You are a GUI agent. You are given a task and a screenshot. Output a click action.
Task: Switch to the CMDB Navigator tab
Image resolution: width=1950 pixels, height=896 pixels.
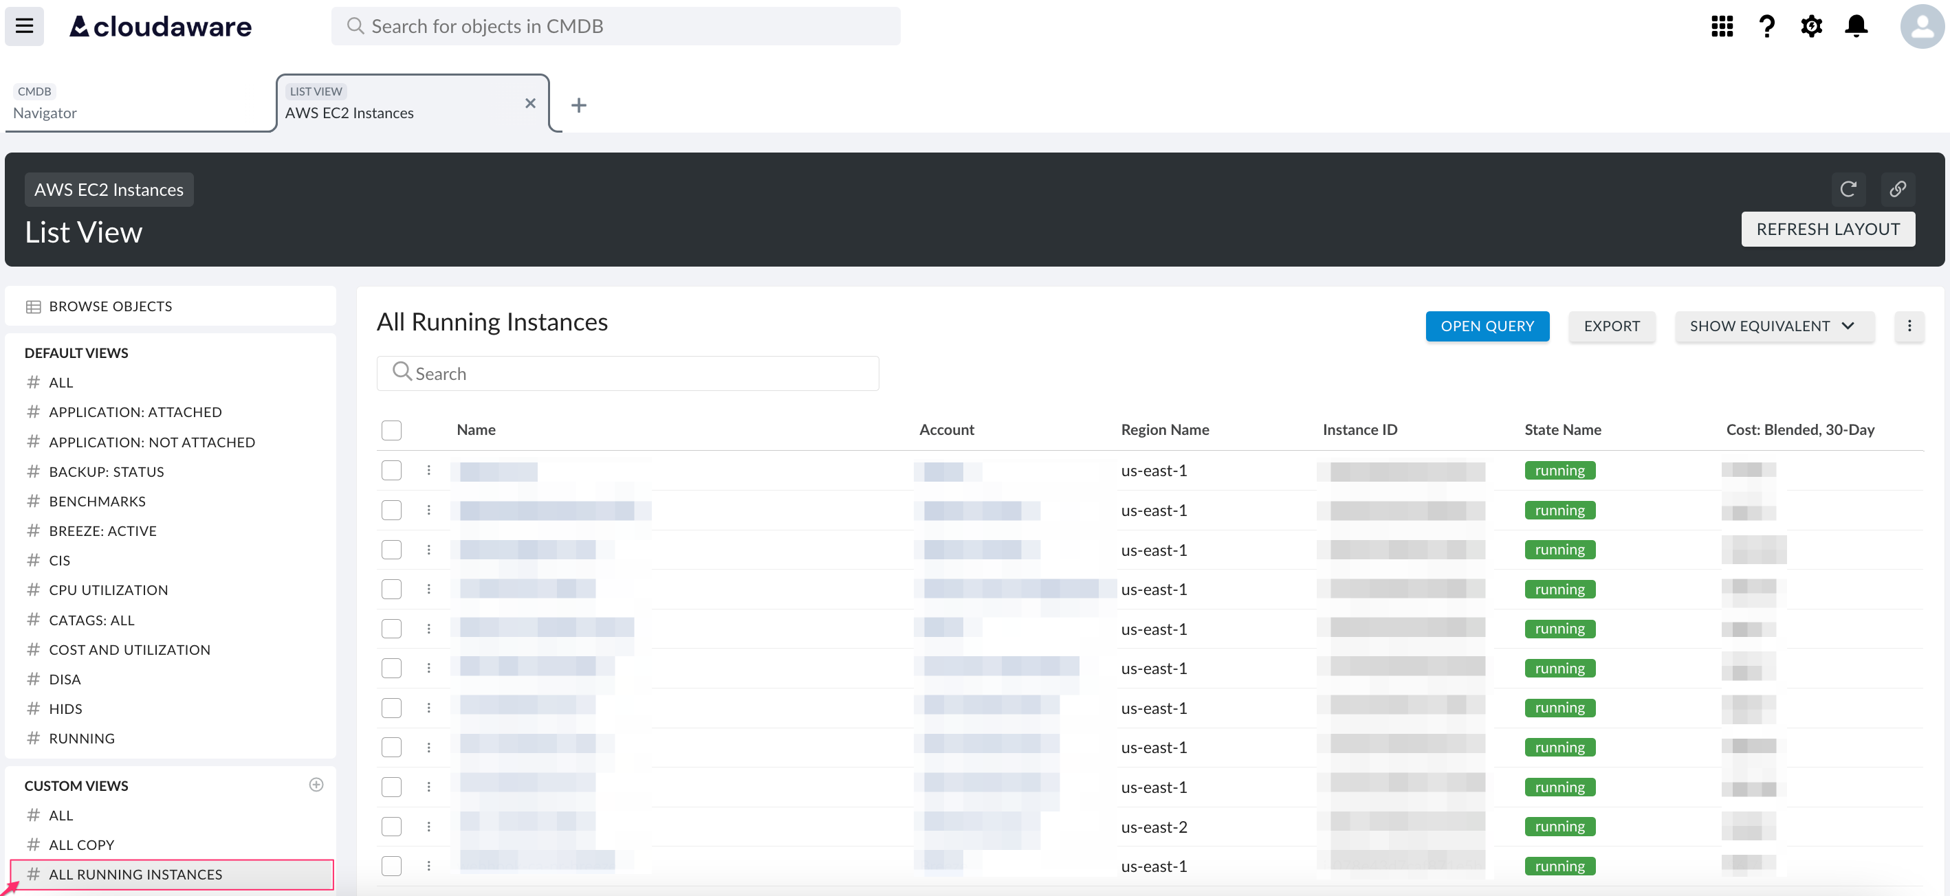(140, 103)
